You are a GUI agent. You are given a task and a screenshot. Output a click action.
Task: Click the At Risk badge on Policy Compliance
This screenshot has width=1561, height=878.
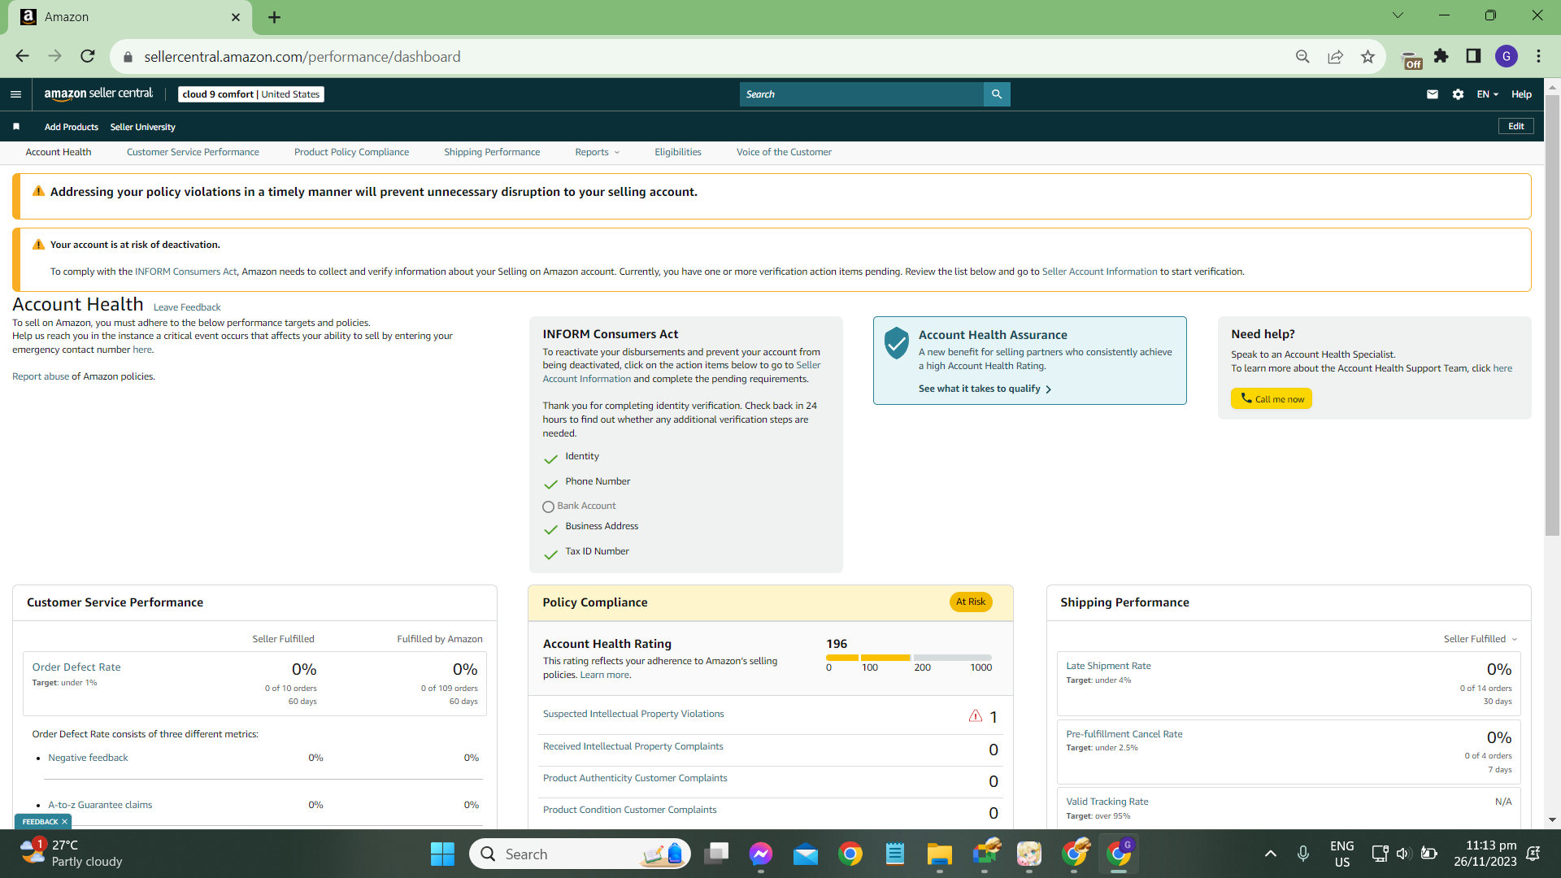click(x=971, y=602)
